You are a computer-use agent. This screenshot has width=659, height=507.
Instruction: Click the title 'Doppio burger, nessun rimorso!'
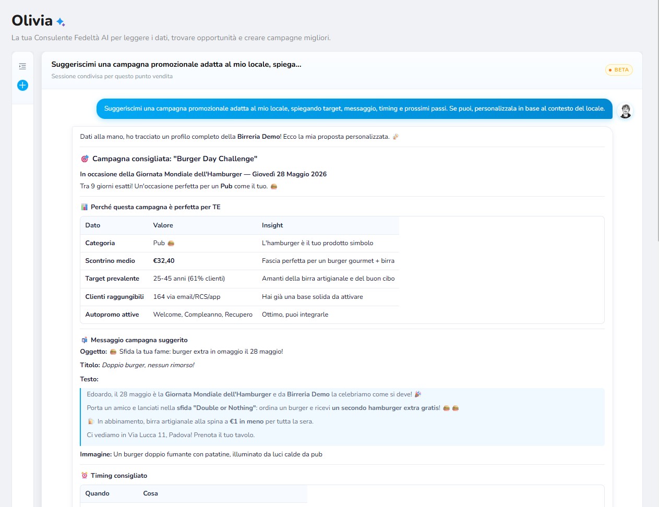(148, 365)
